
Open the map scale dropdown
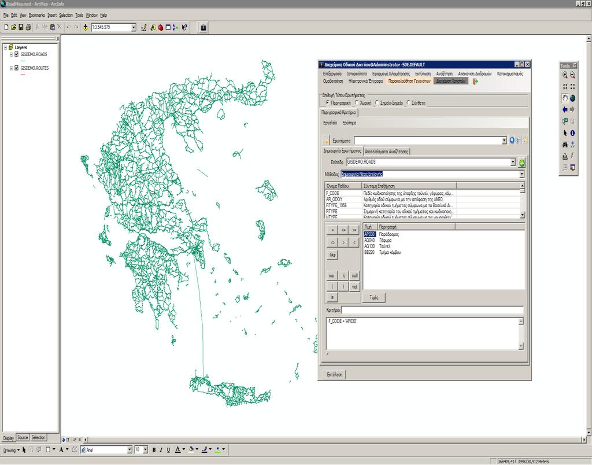(134, 28)
